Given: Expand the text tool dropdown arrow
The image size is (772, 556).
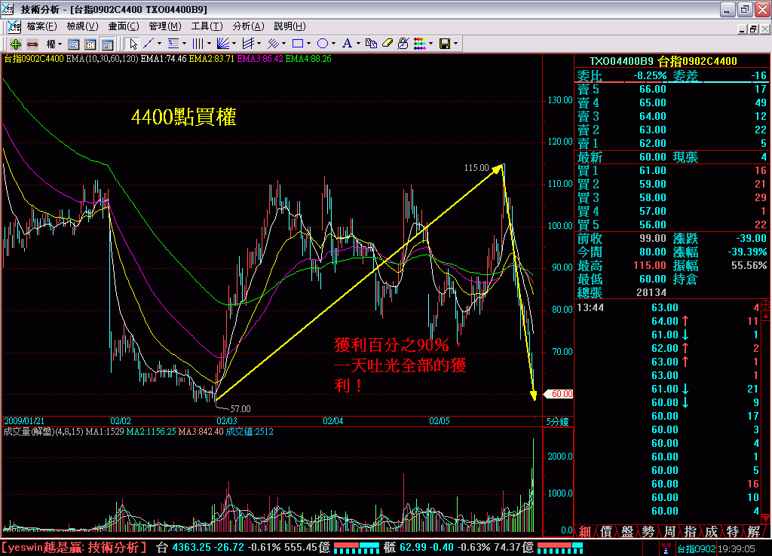Looking at the screenshot, I should (358, 44).
